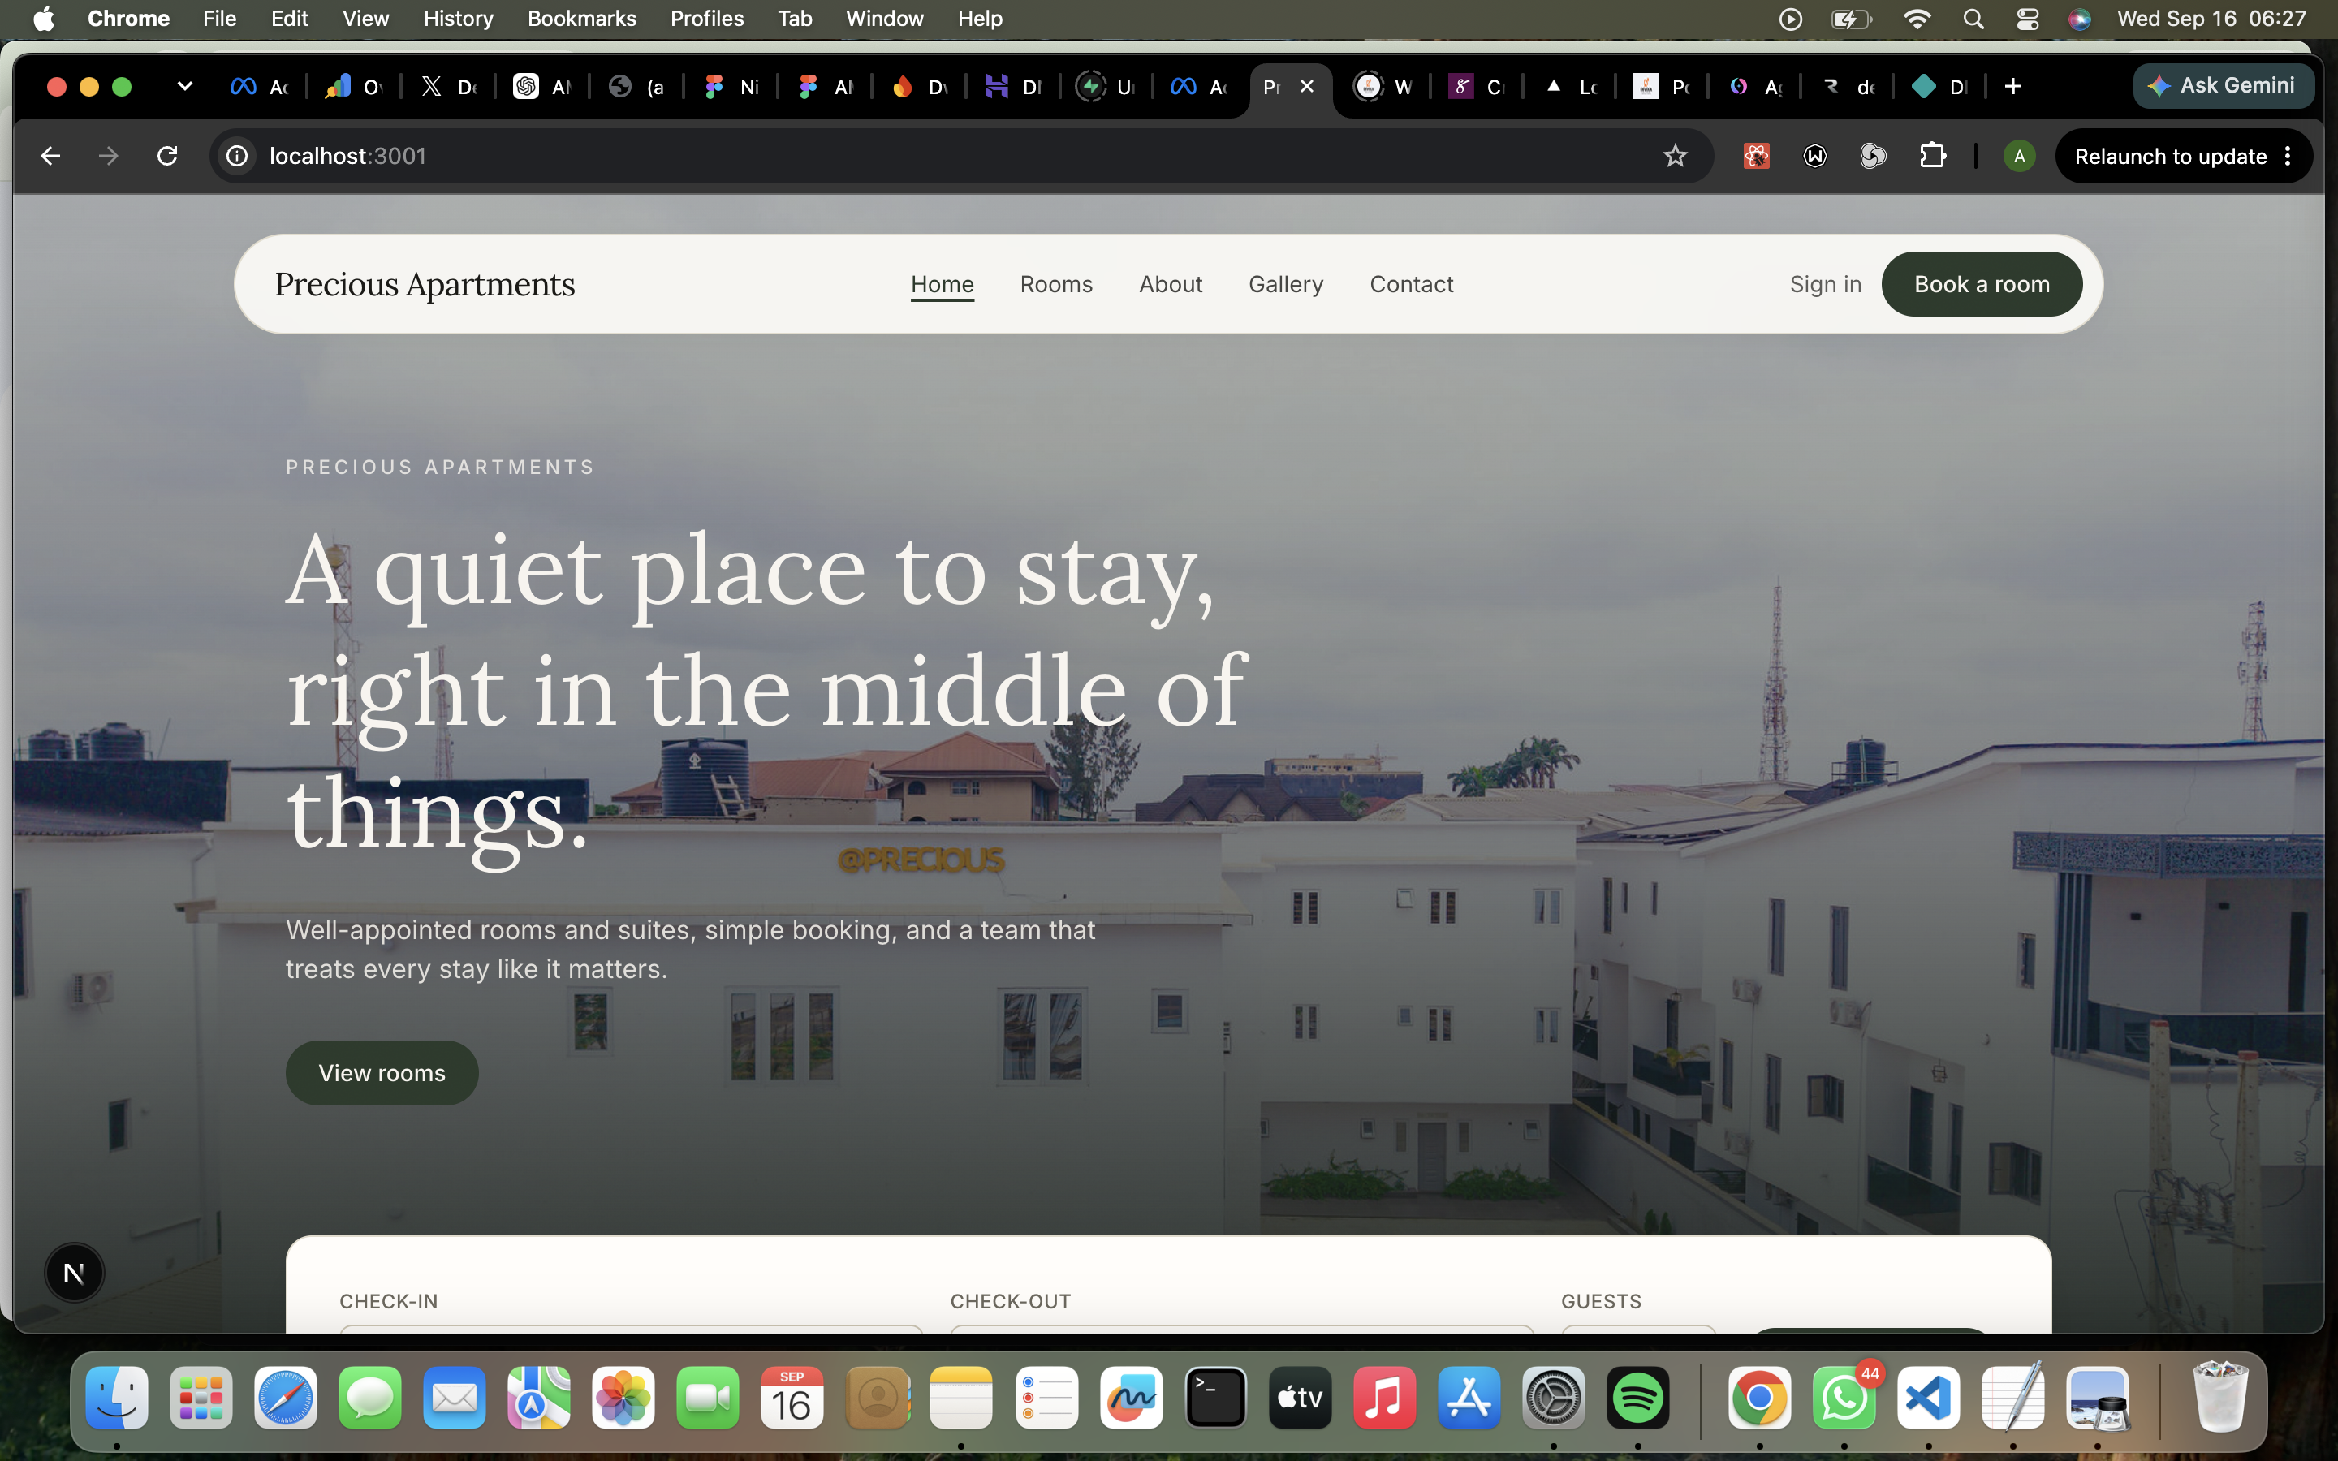Screen dimensions: 2338x1461
Task: Go to the About nav link
Action: point(1170,284)
